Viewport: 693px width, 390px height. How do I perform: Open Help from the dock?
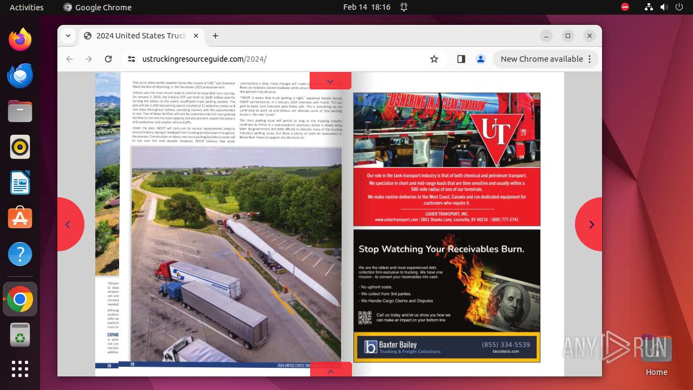20,254
